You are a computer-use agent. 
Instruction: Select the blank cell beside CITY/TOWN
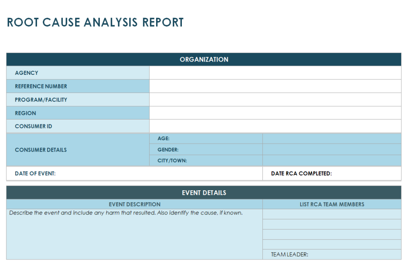pyautogui.click(x=332, y=161)
